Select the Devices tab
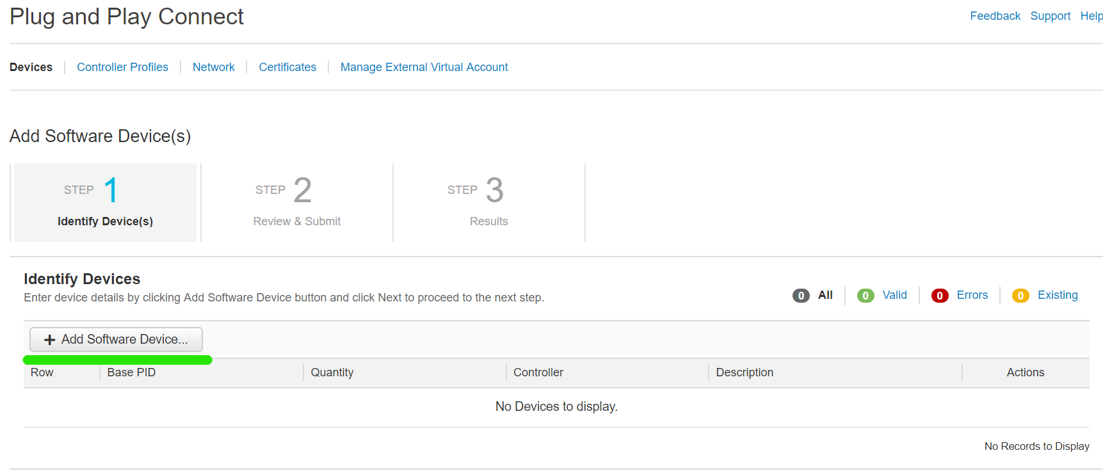1103x471 pixels. (31, 67)
